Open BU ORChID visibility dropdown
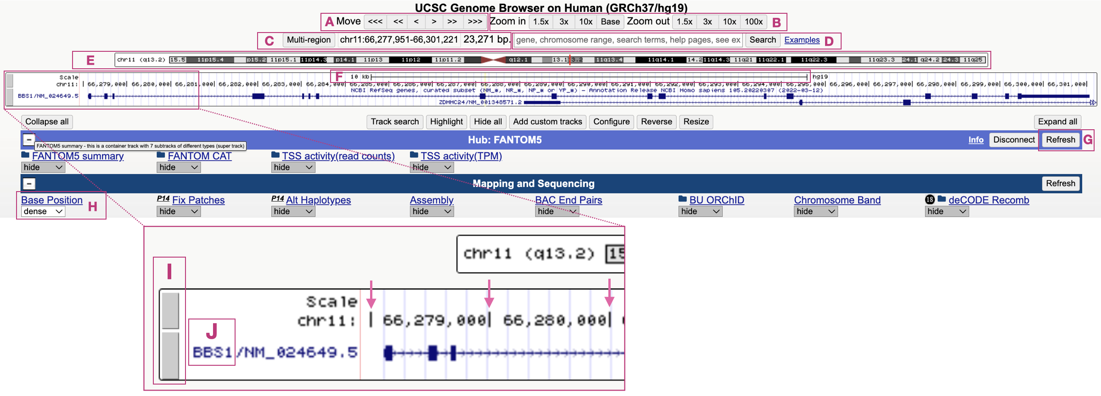 click(700, 211)
